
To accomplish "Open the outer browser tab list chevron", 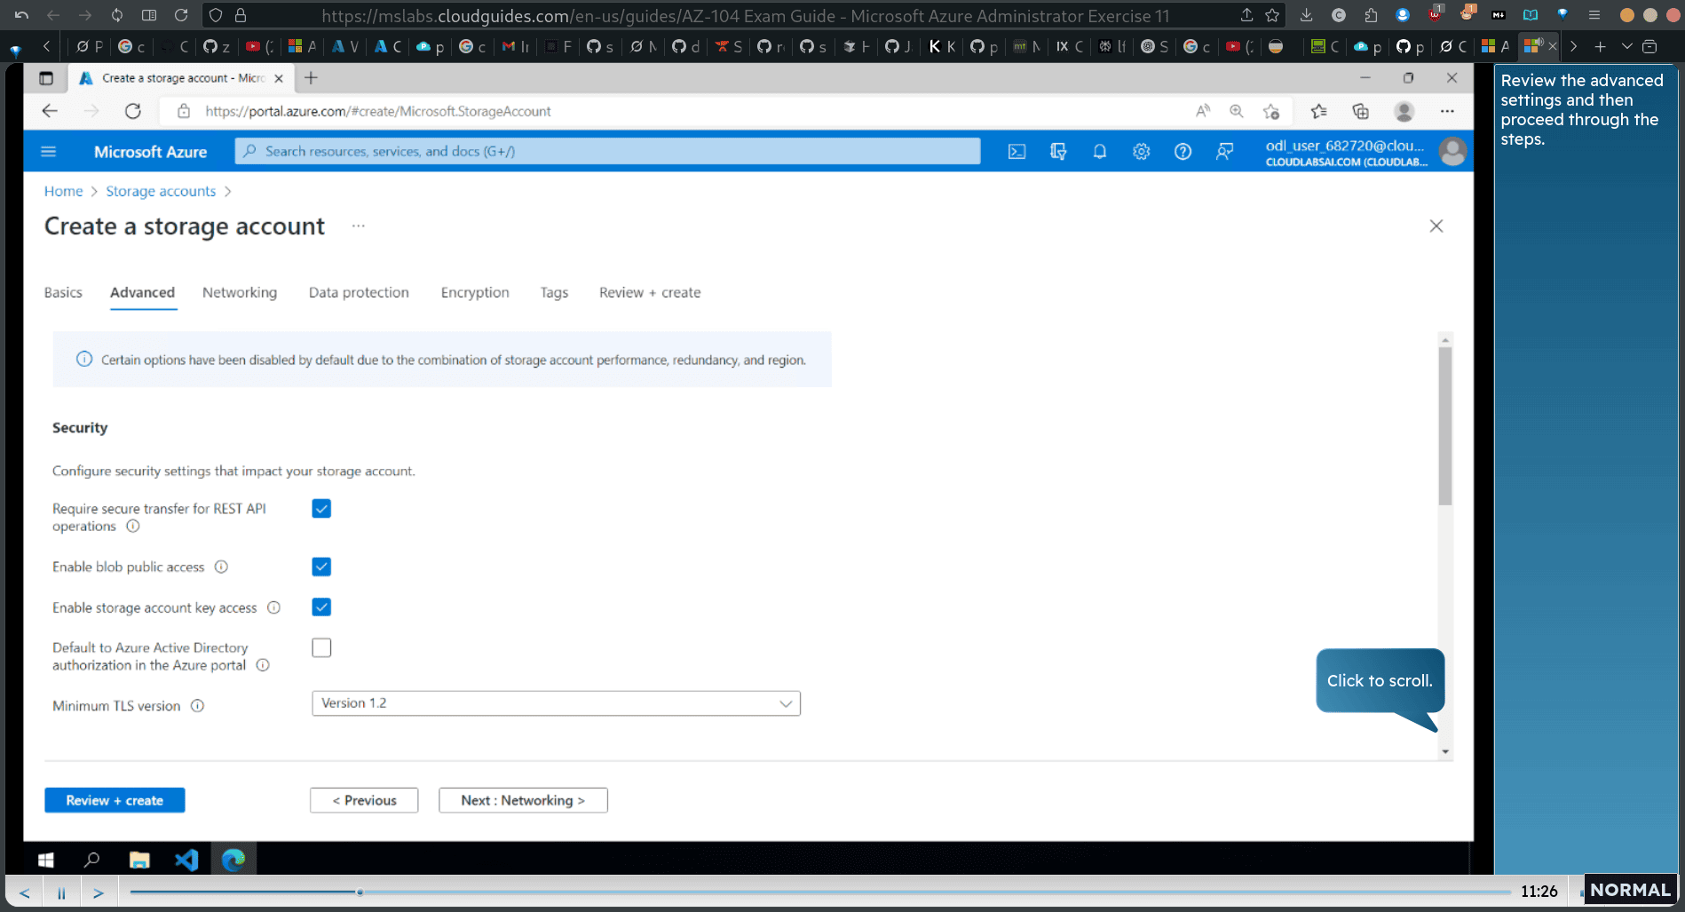I will click(1626, 46).
